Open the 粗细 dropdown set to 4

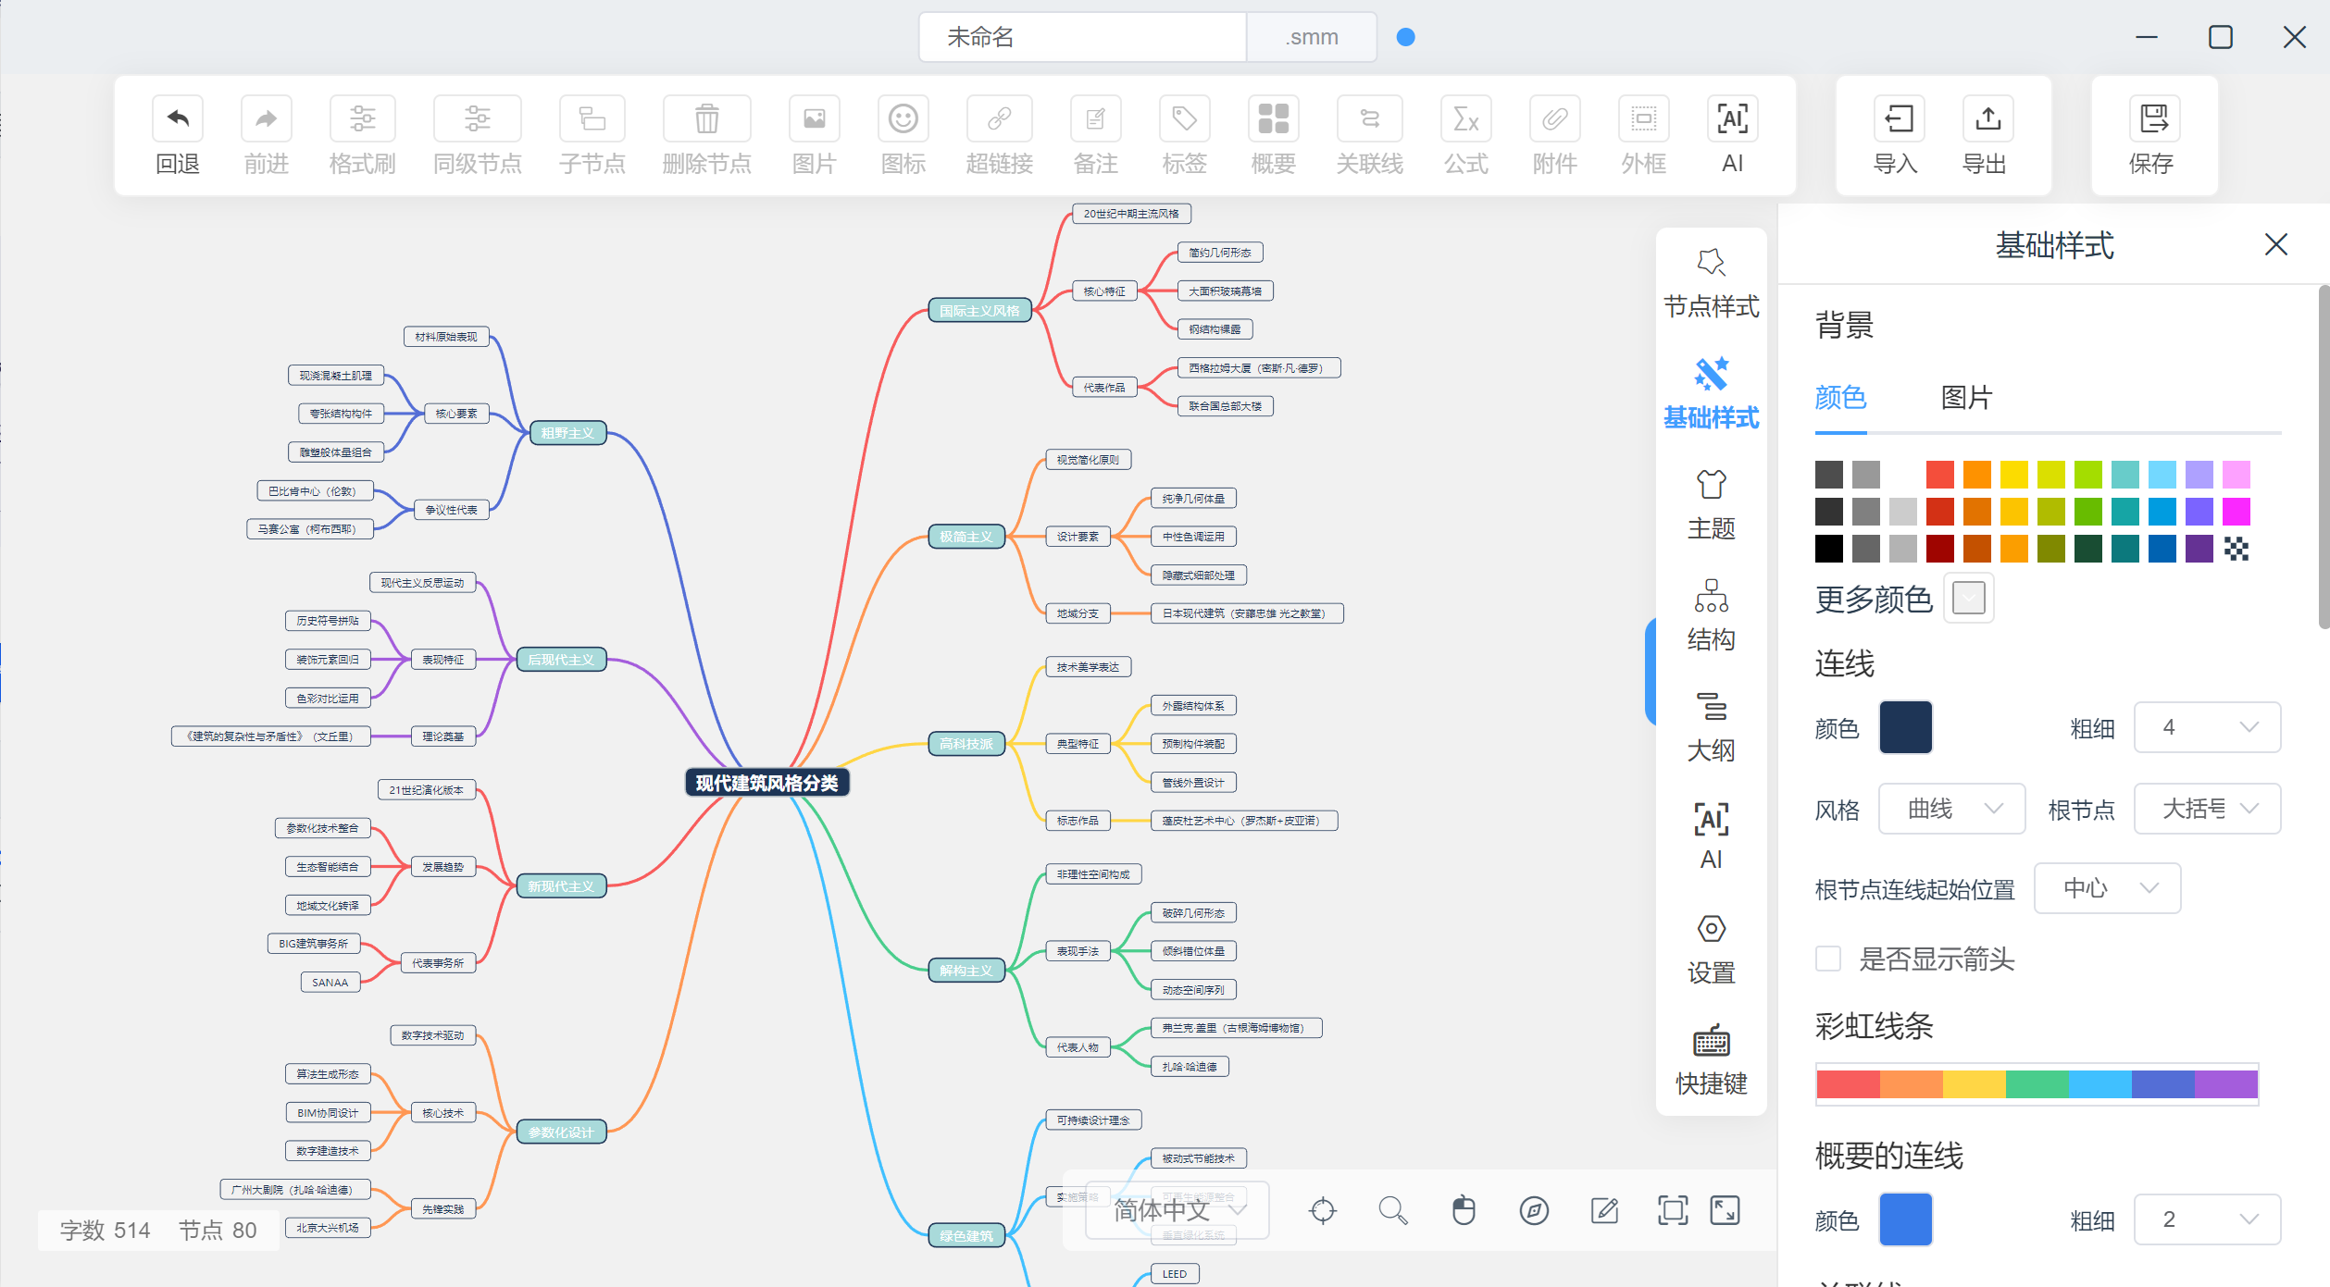(x=2207, y=727)
